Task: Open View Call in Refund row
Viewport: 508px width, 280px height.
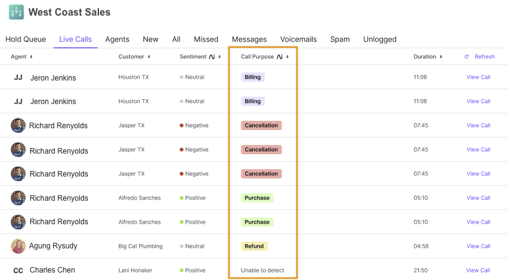Action: [478, 247]
